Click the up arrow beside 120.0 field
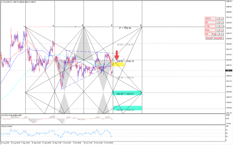 point(218,19)
